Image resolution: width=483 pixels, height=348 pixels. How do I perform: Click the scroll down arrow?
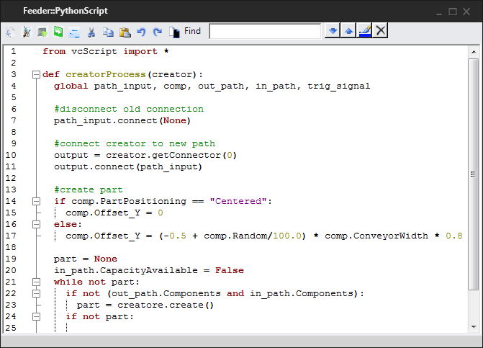pos(473,327)
